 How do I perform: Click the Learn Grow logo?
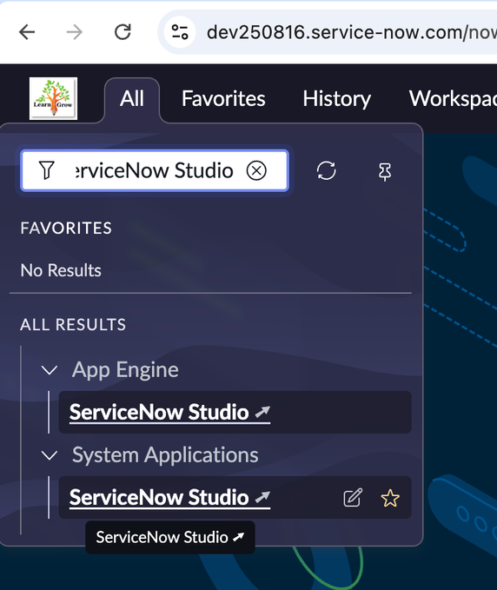(53, 98)
